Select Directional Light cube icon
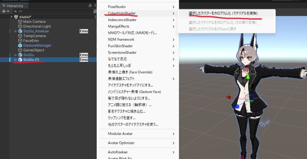Viewport: 307px width, 159px height. tap(20, 26)
